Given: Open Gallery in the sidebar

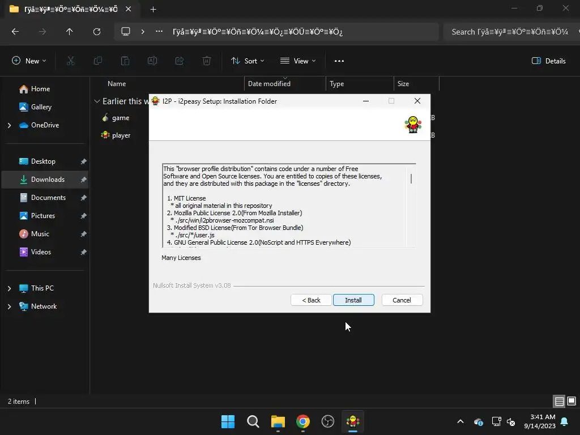Looking at the screenshot, I should (41, 107).
